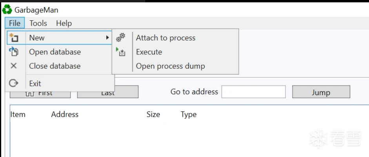The height and width of the screenshot is (157, 369).
Task: Click the New item icon in File menu
Action: tap(14, 38)
